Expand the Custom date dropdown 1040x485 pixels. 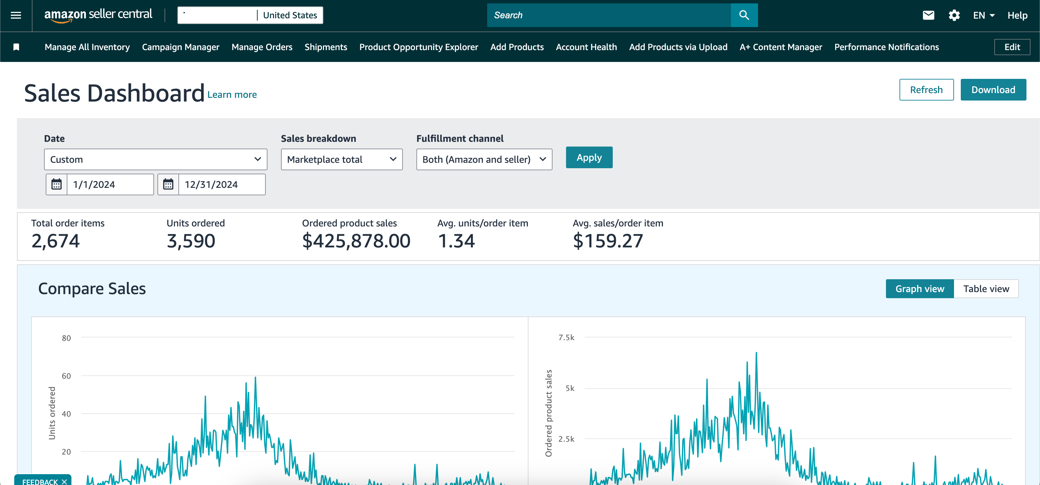click(155, 159)
